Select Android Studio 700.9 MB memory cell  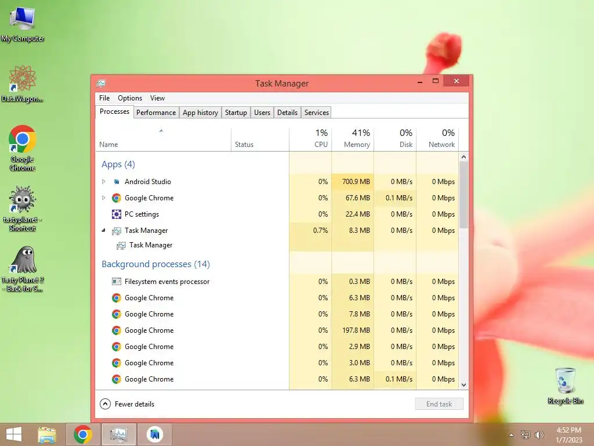[353, 182]
